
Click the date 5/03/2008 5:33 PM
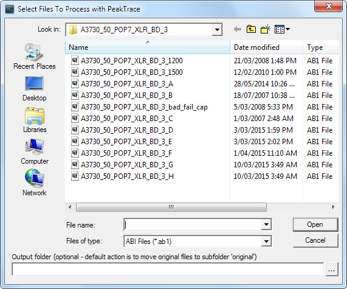click(x=263, y=106)
